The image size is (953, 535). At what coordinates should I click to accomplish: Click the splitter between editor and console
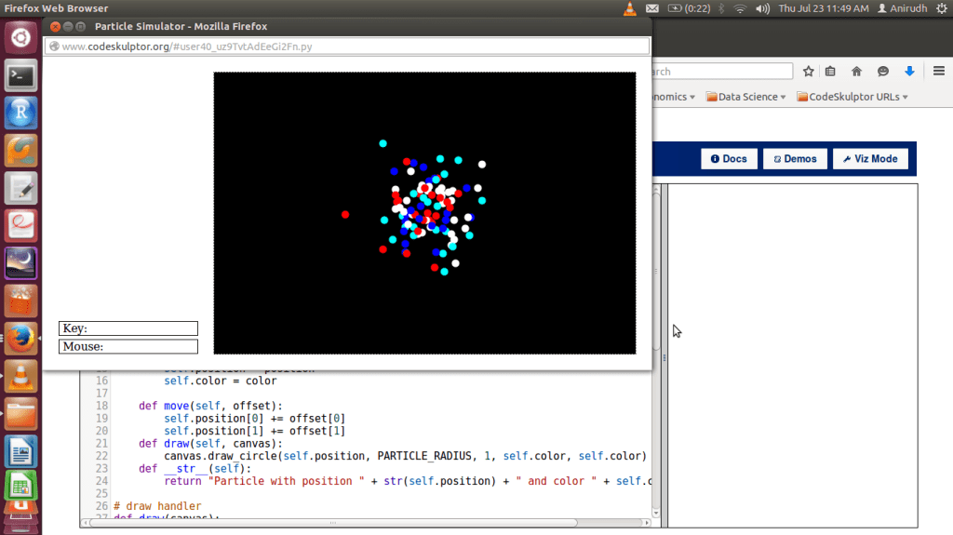664,355
